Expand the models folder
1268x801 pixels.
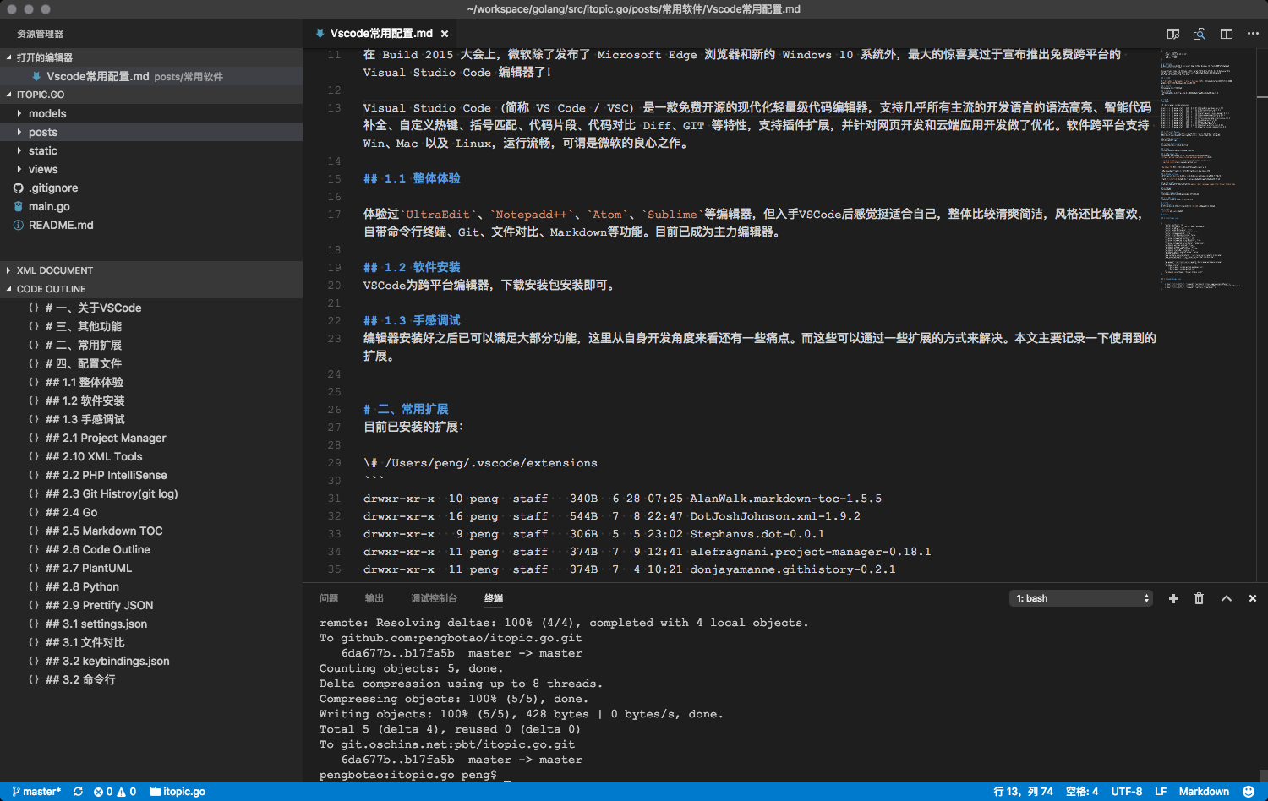pos(19,113)
